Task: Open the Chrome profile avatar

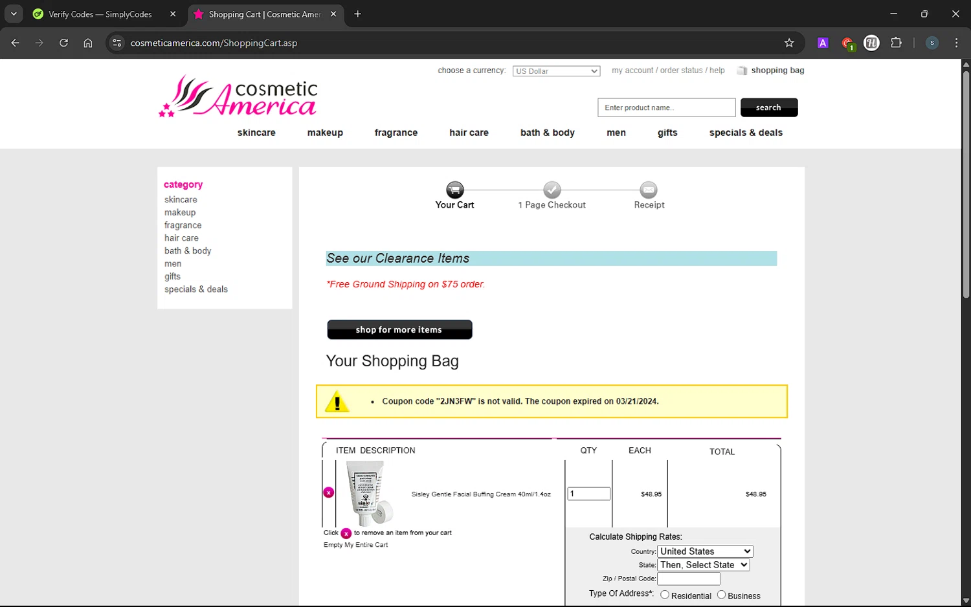Action: click(x=932, y=43)
